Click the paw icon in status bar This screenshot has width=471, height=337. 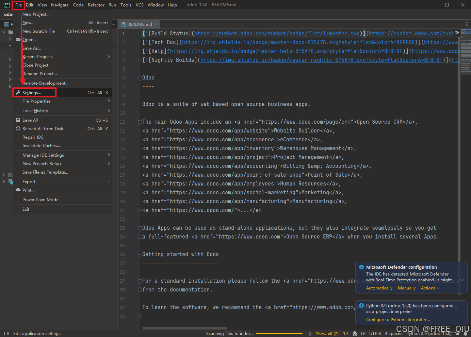coord(355,334)
